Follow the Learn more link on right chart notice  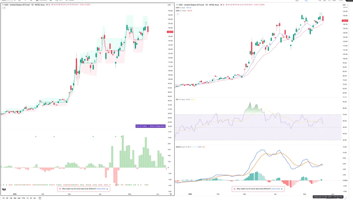point(276,189)
